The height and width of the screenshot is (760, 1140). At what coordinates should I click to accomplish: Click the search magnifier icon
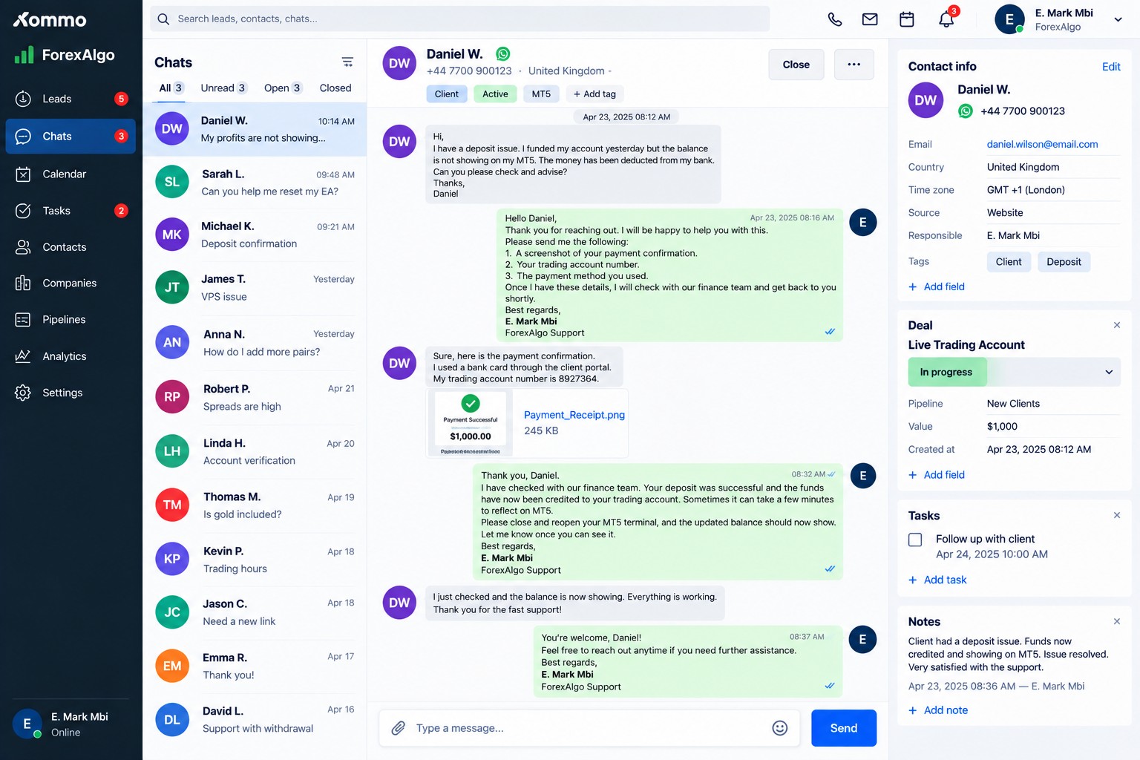click(x=163, y=19)
